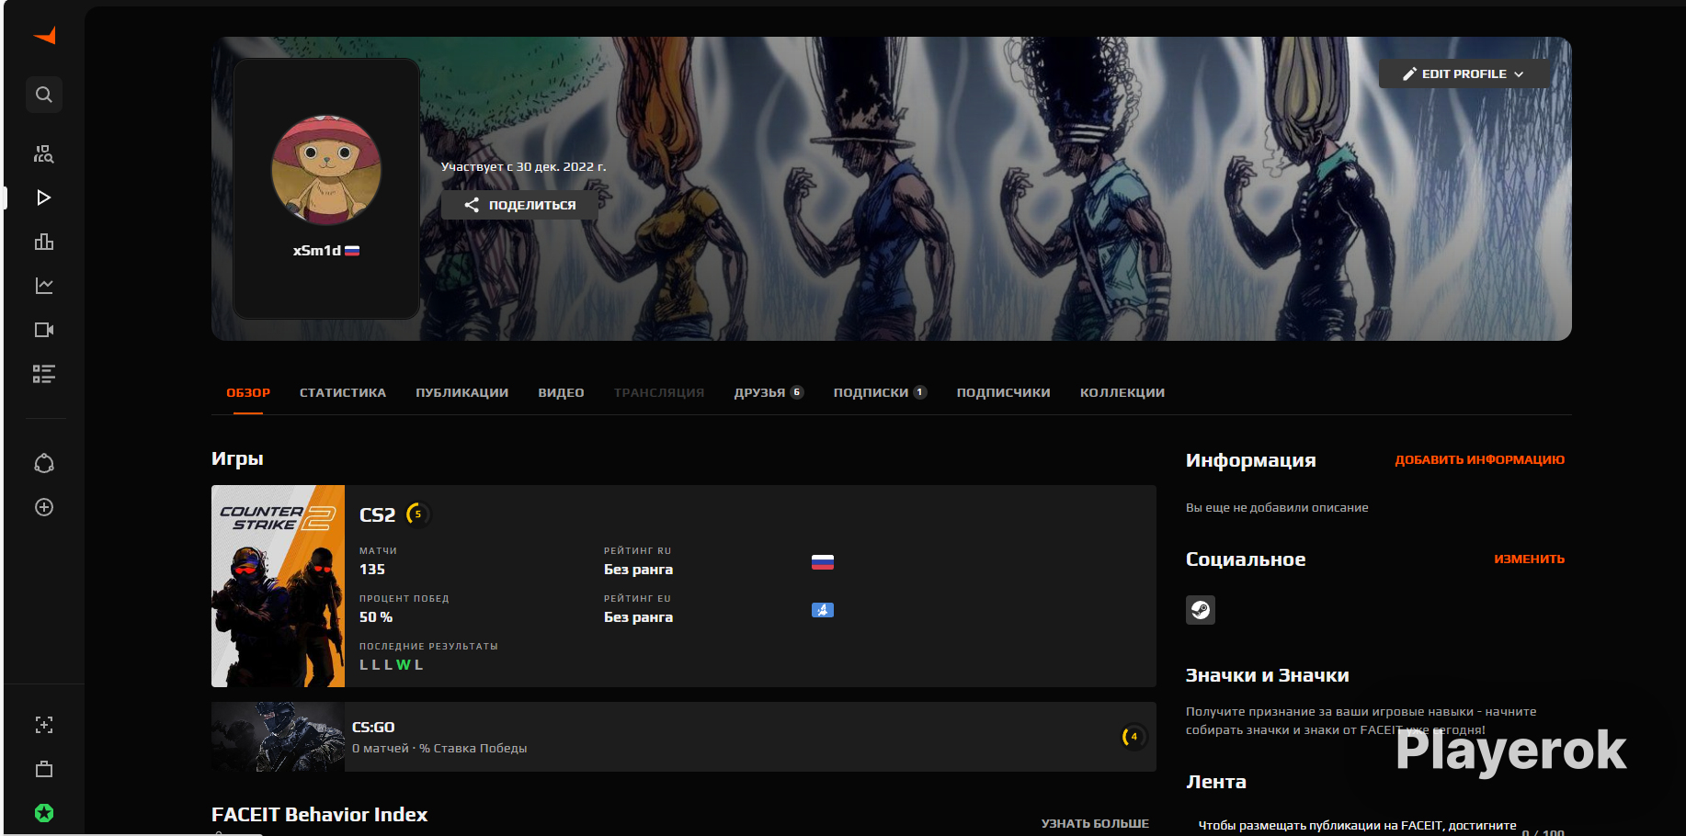Viewport: 1686px width, 836px height.
Task: Click the EU region icon by РЕЙТИНГ EU
Action: click(823, 610)
